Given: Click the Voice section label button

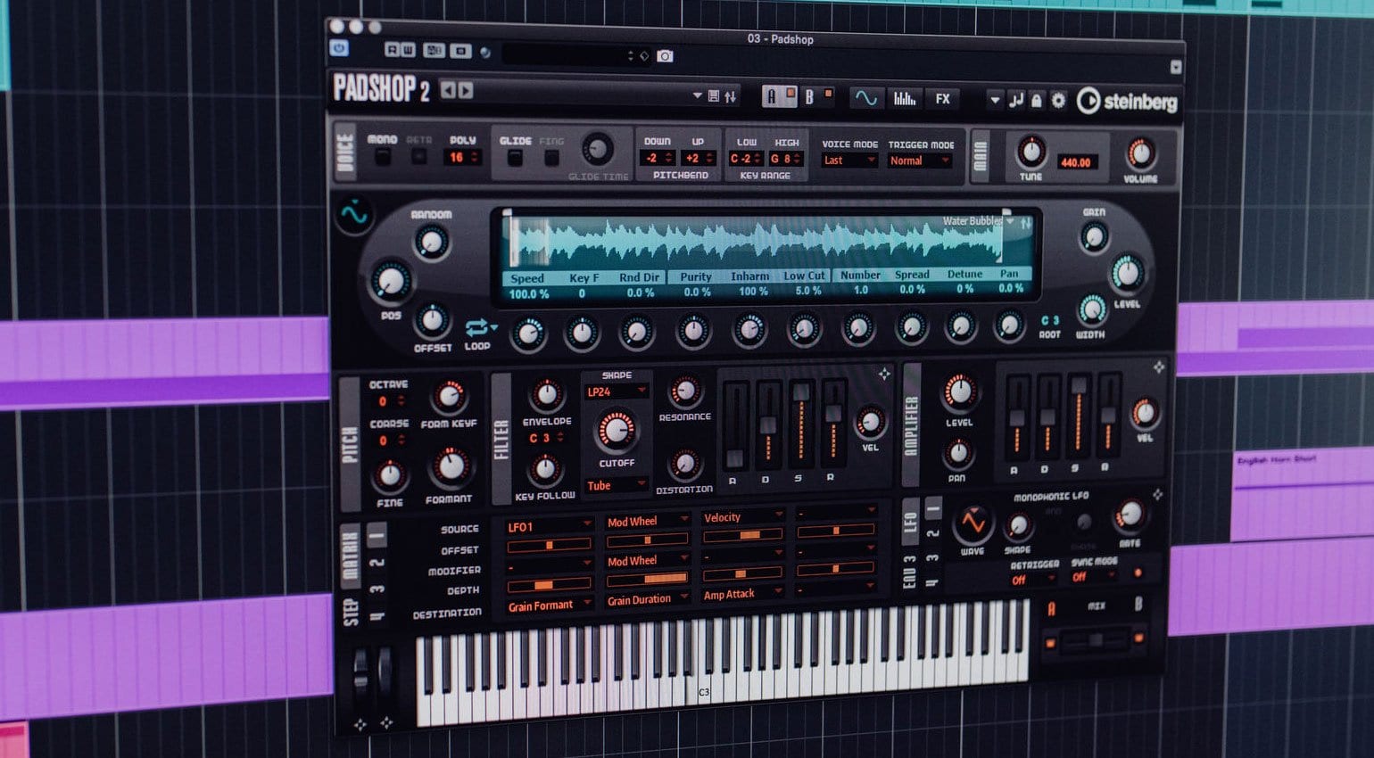Looking at the screenshot, I should (x=345, y=152).
